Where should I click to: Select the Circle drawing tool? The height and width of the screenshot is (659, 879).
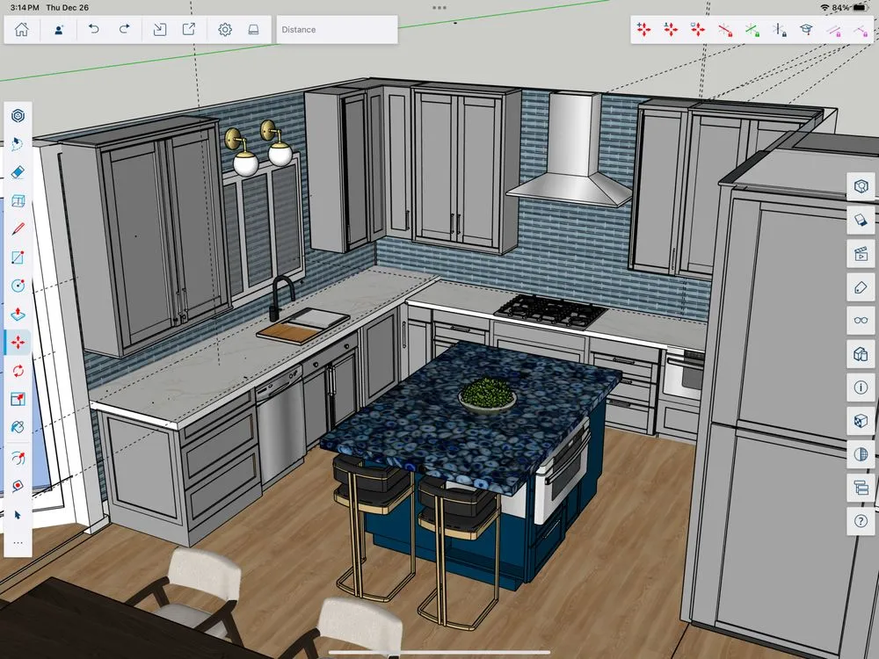(x=18, y=286)
